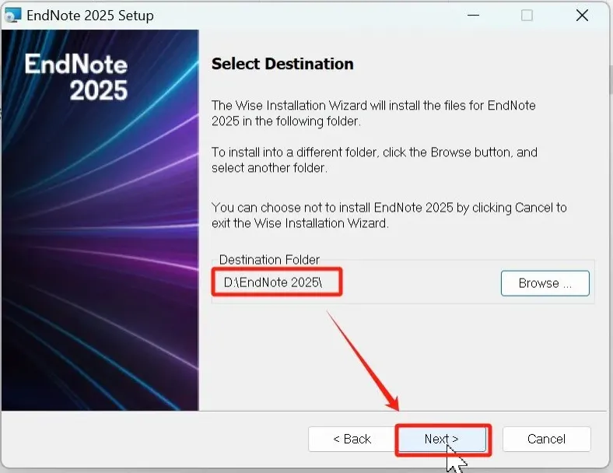Click the EndNote 2025 Setup window title

90,16
